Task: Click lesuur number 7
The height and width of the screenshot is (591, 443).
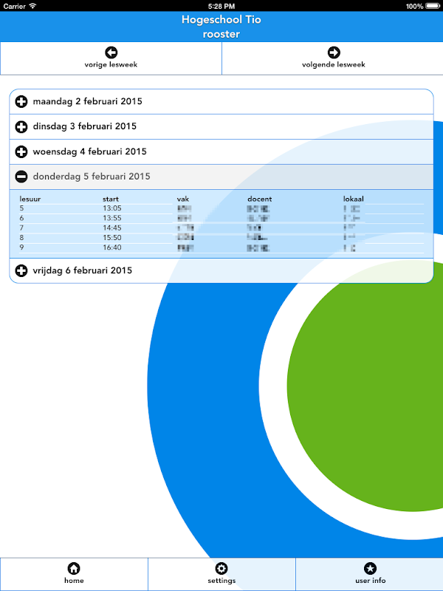Action: coord(21,228)
